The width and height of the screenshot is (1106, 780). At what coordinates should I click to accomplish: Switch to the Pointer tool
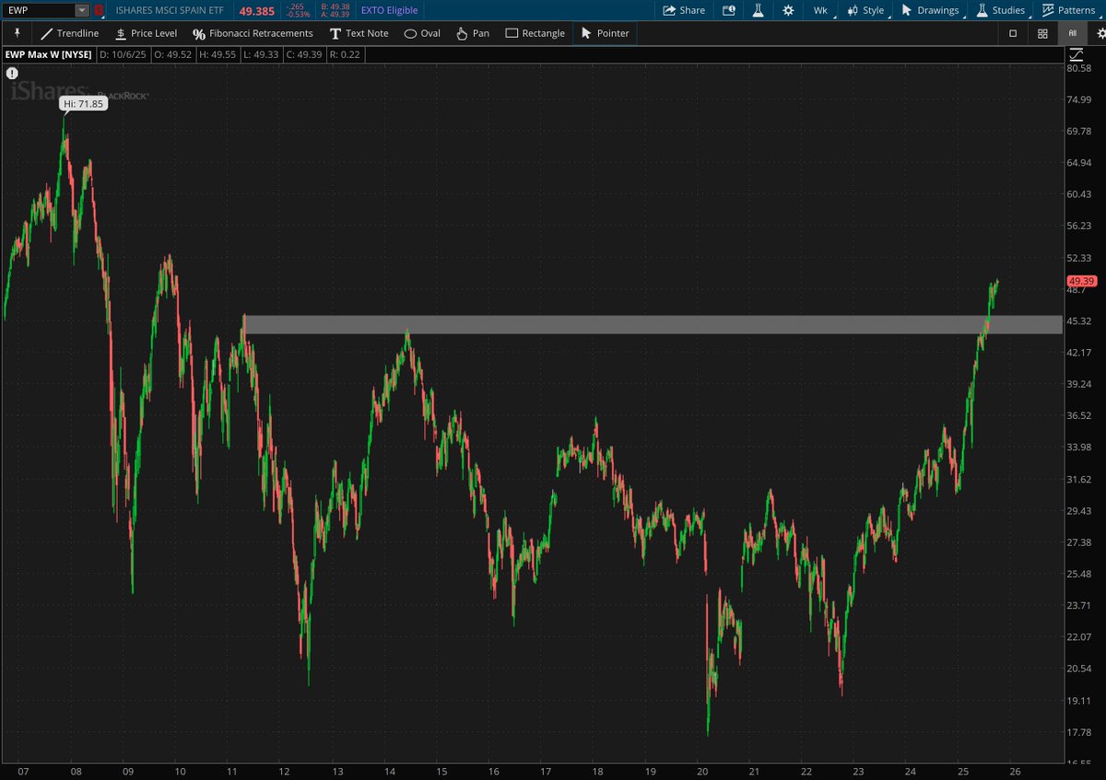pyautogui.click(x=606, y=33)
